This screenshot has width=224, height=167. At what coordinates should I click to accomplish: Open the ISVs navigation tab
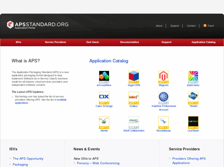pyautogui.click(x=18, y=42)
